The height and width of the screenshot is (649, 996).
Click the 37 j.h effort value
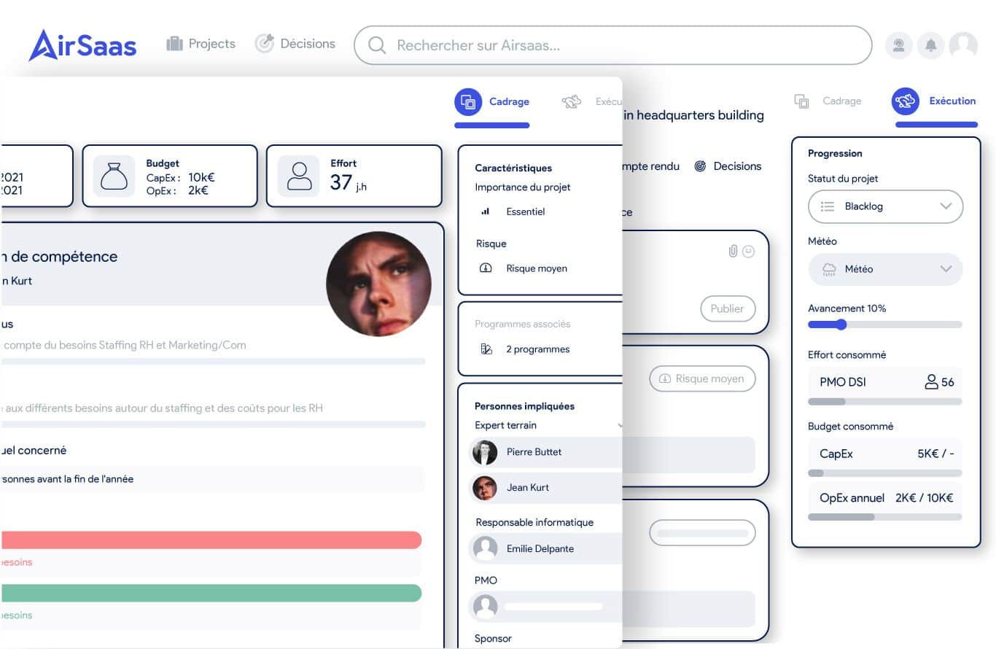[348, 182]
